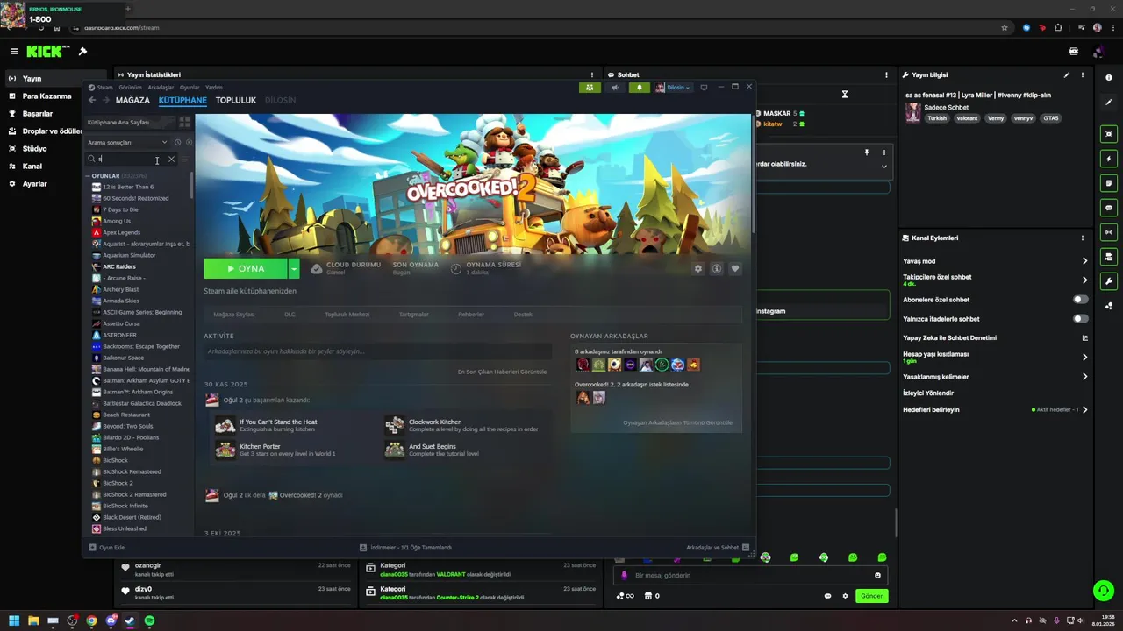Click Gönder button in Kick chat
Screen dimensions: 1123x631
click(871, 596)
